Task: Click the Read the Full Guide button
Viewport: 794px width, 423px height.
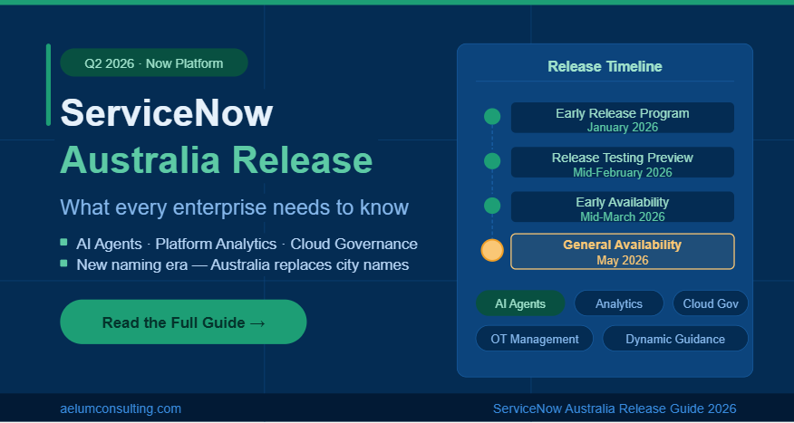Action: tap(183, 322)
